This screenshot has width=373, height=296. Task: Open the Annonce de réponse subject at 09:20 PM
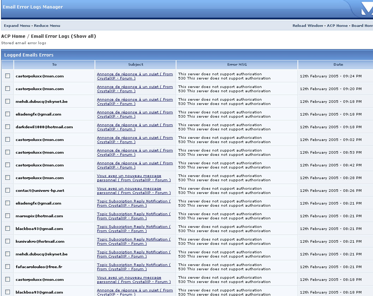point(135,89)
